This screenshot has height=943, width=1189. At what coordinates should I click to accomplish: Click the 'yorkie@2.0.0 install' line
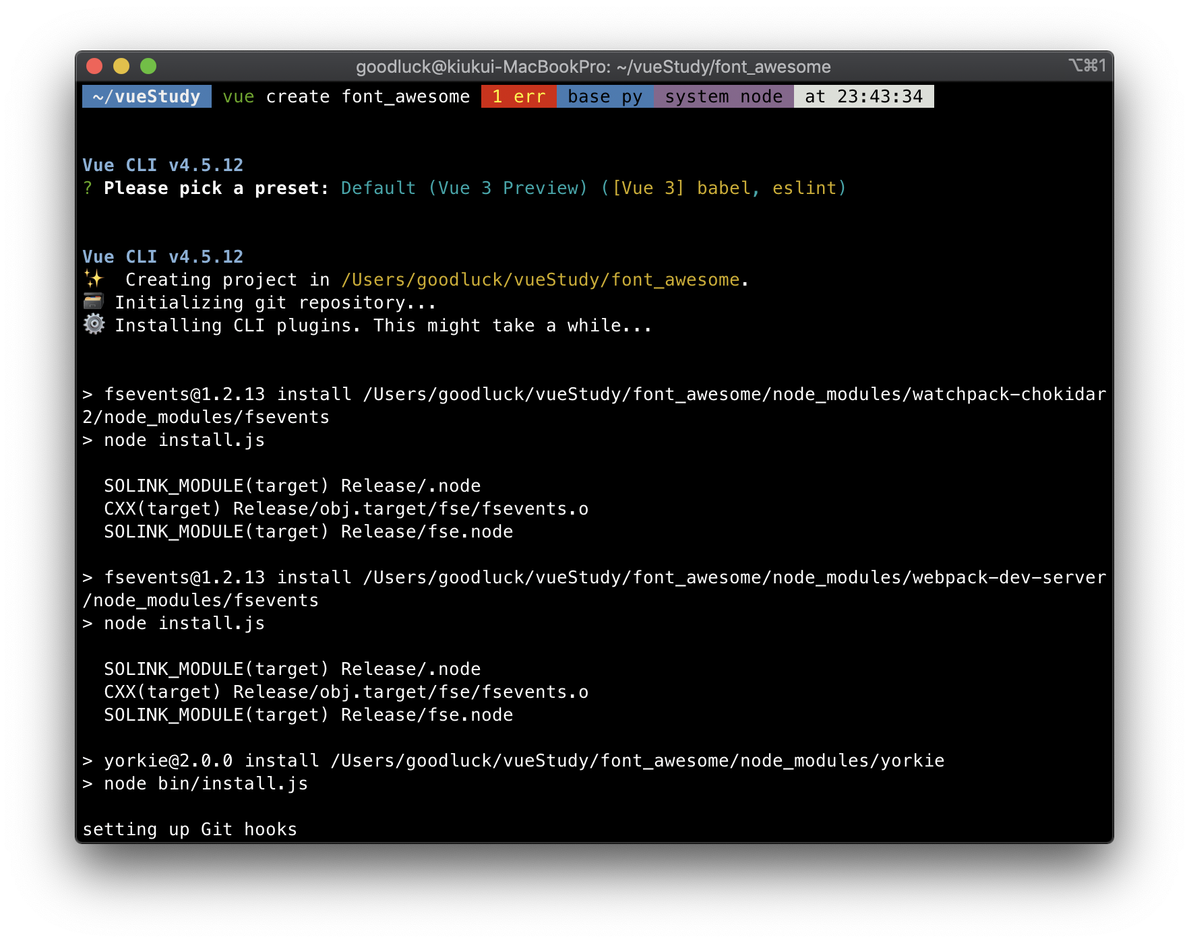click(x=514, y=760)
